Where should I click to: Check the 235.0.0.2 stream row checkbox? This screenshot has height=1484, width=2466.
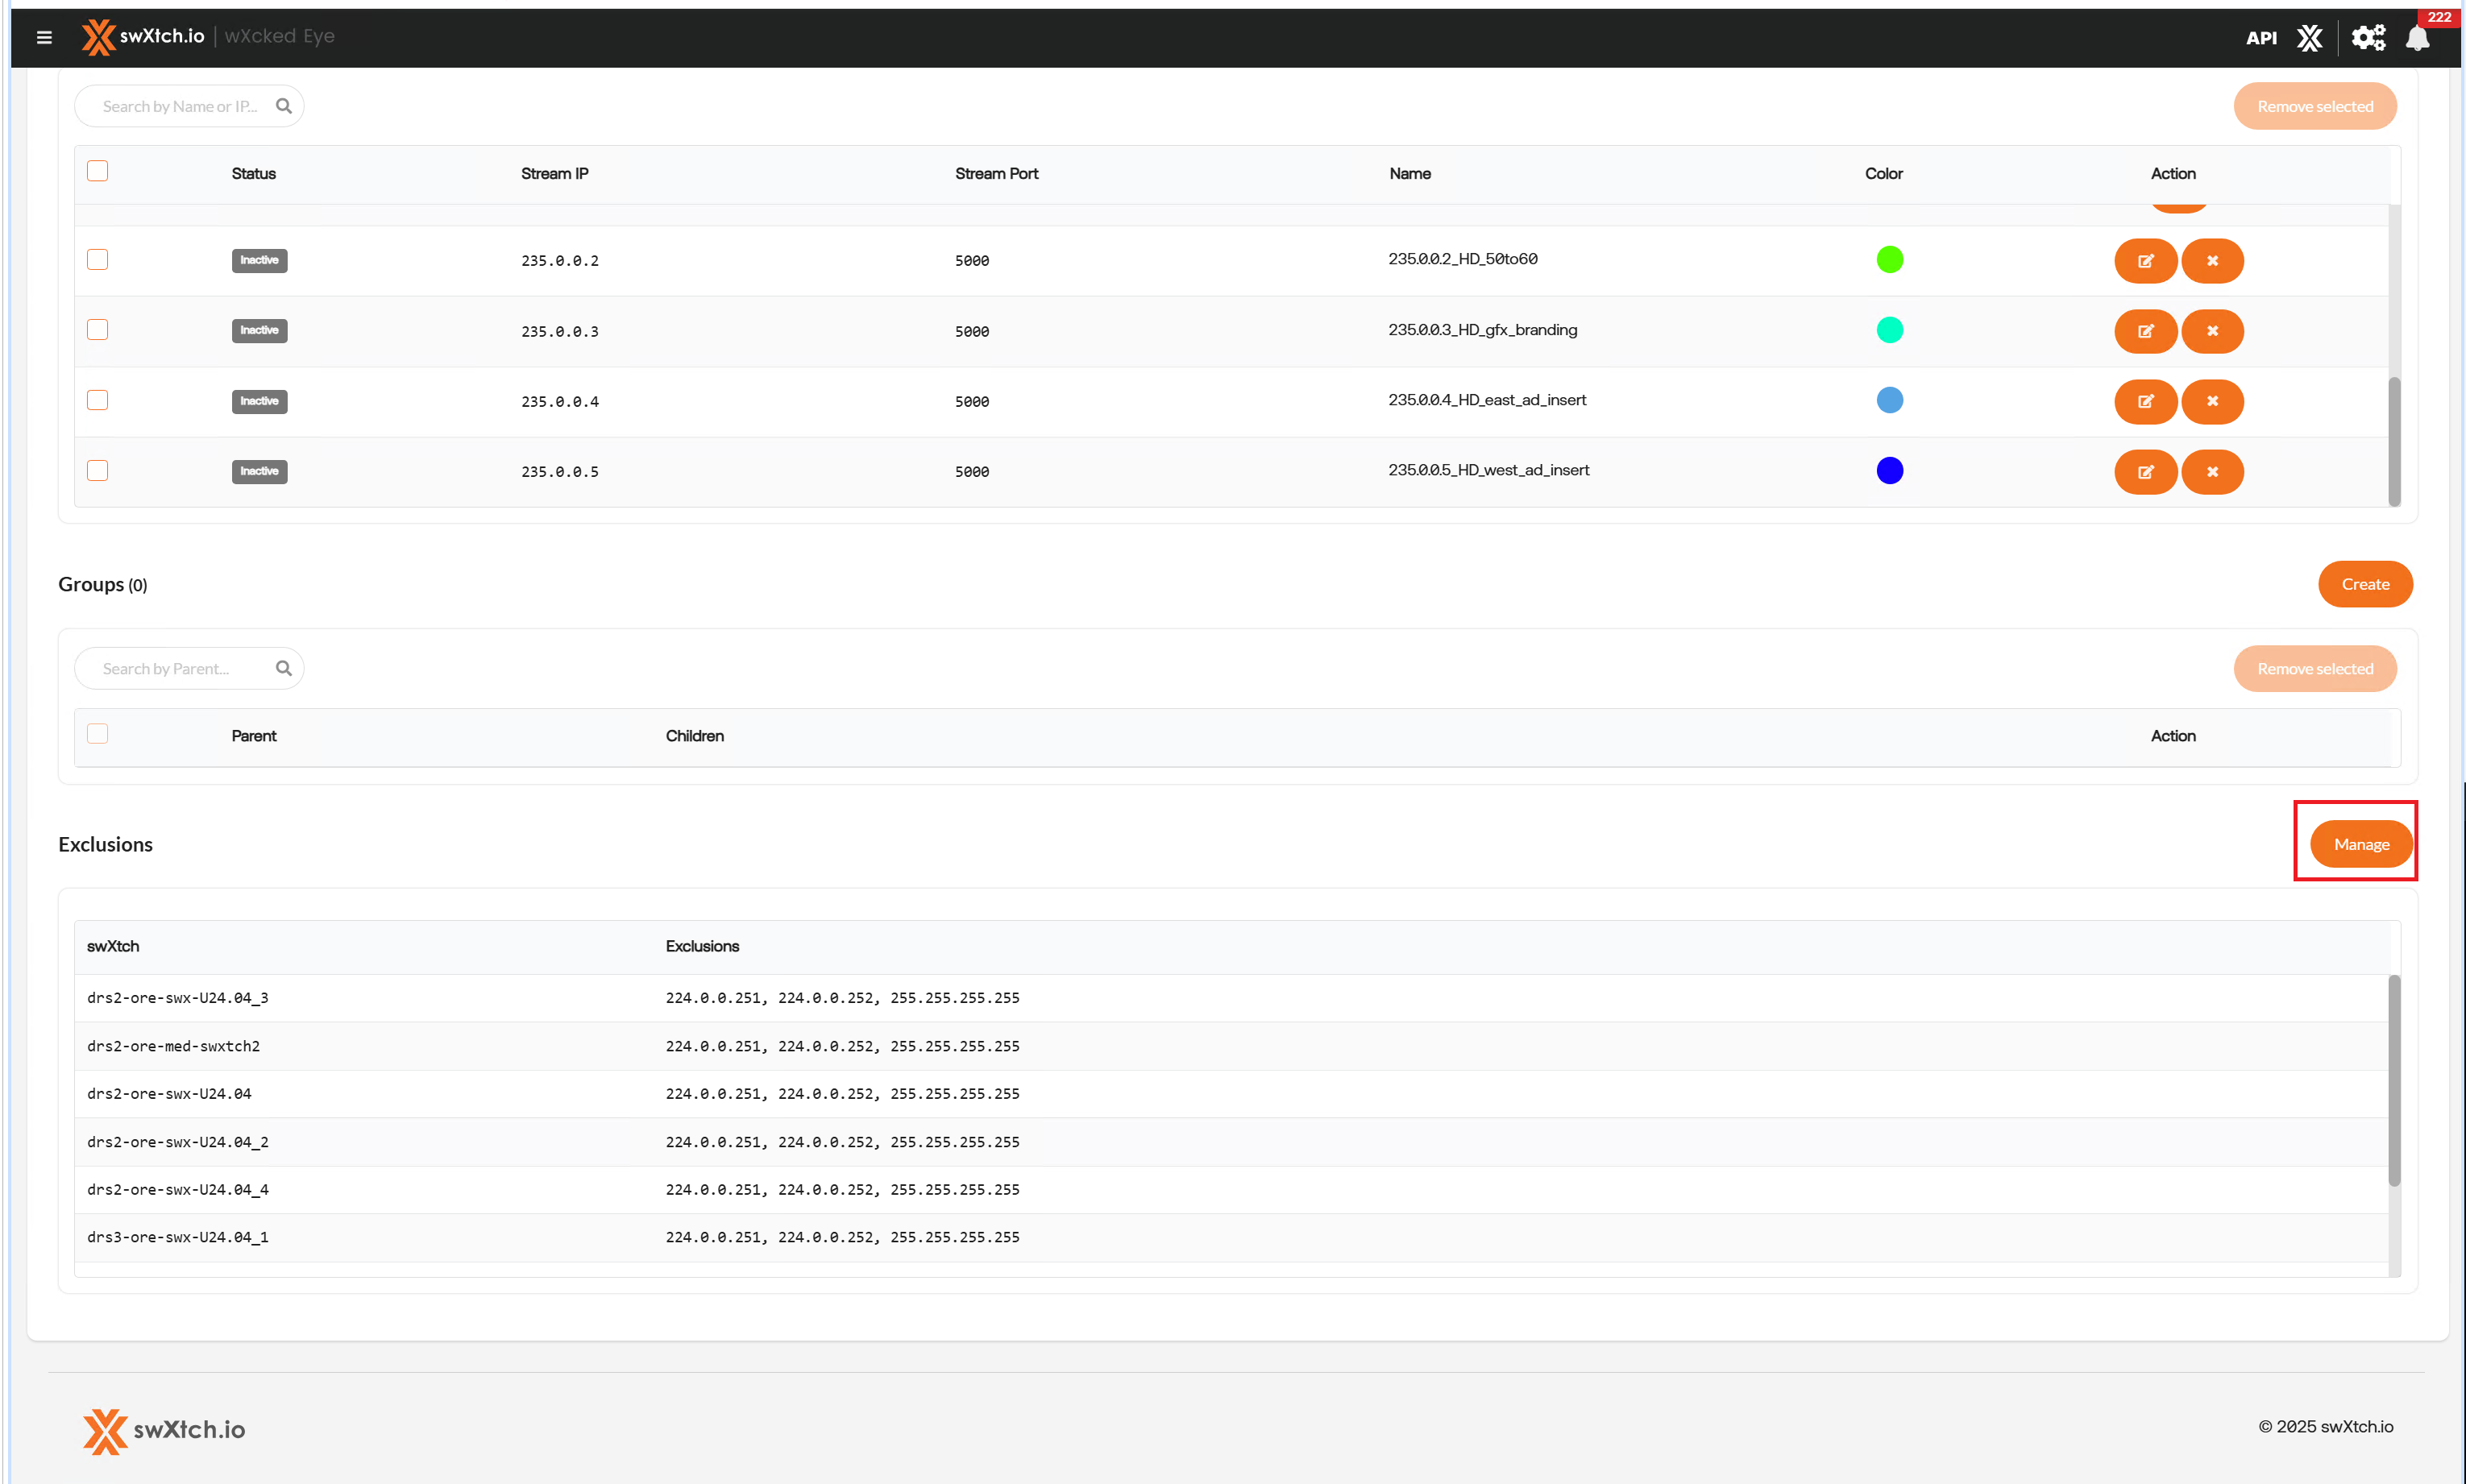[97, 260]
